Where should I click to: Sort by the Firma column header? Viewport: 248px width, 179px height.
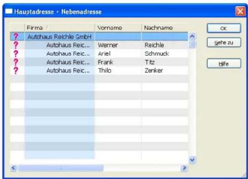click(x=60, y=28)
